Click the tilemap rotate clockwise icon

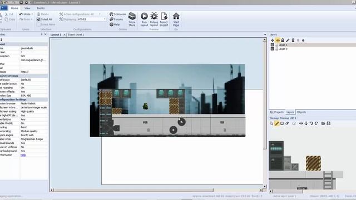coord(317,123)
